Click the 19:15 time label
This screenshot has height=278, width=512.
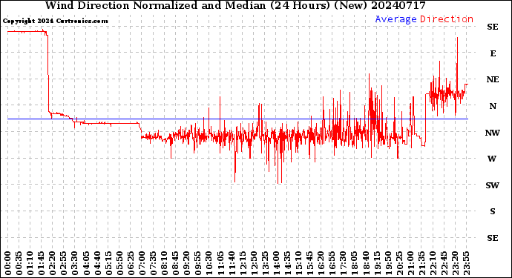tap(377, 264)
